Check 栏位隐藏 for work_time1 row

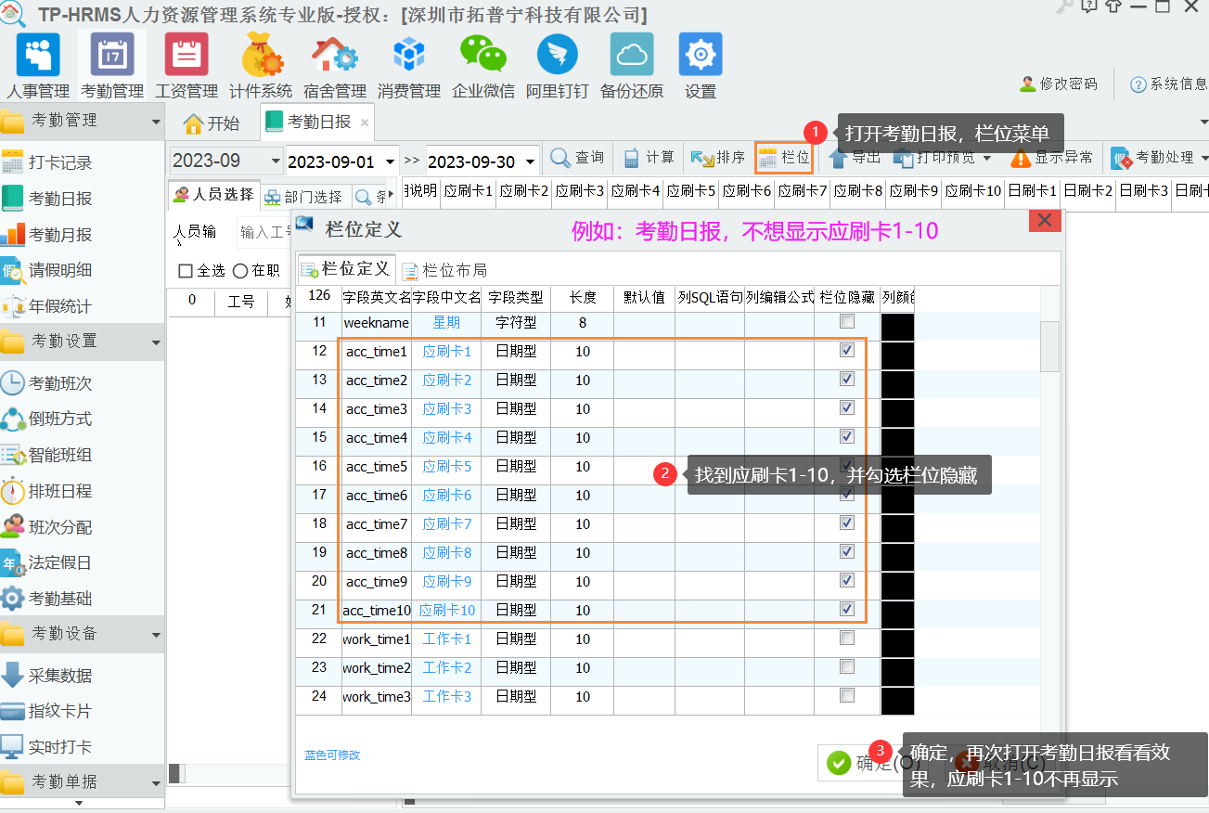point(846,639)
